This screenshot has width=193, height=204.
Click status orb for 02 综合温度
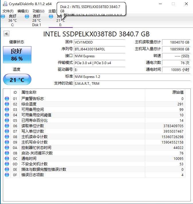pos(7,104)
